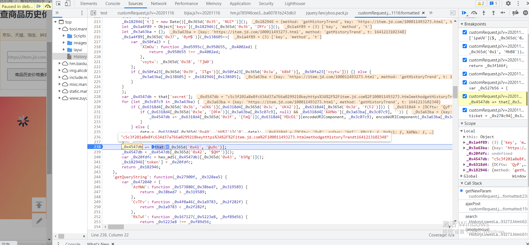Collapse the Breakpoints section
The width and height of the screenshot is (529, 245).
(462, 24)
